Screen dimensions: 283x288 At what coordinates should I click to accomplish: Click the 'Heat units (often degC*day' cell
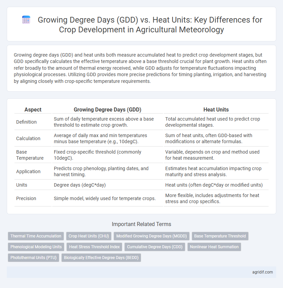(x=216, y=185)
